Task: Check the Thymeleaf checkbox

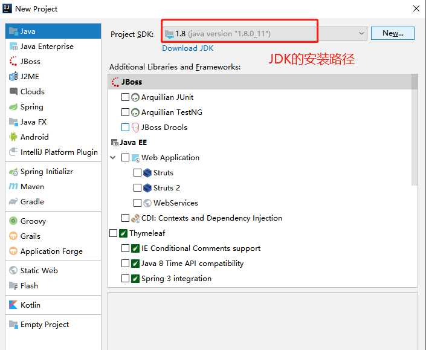Action: click(x=113, y=233)
